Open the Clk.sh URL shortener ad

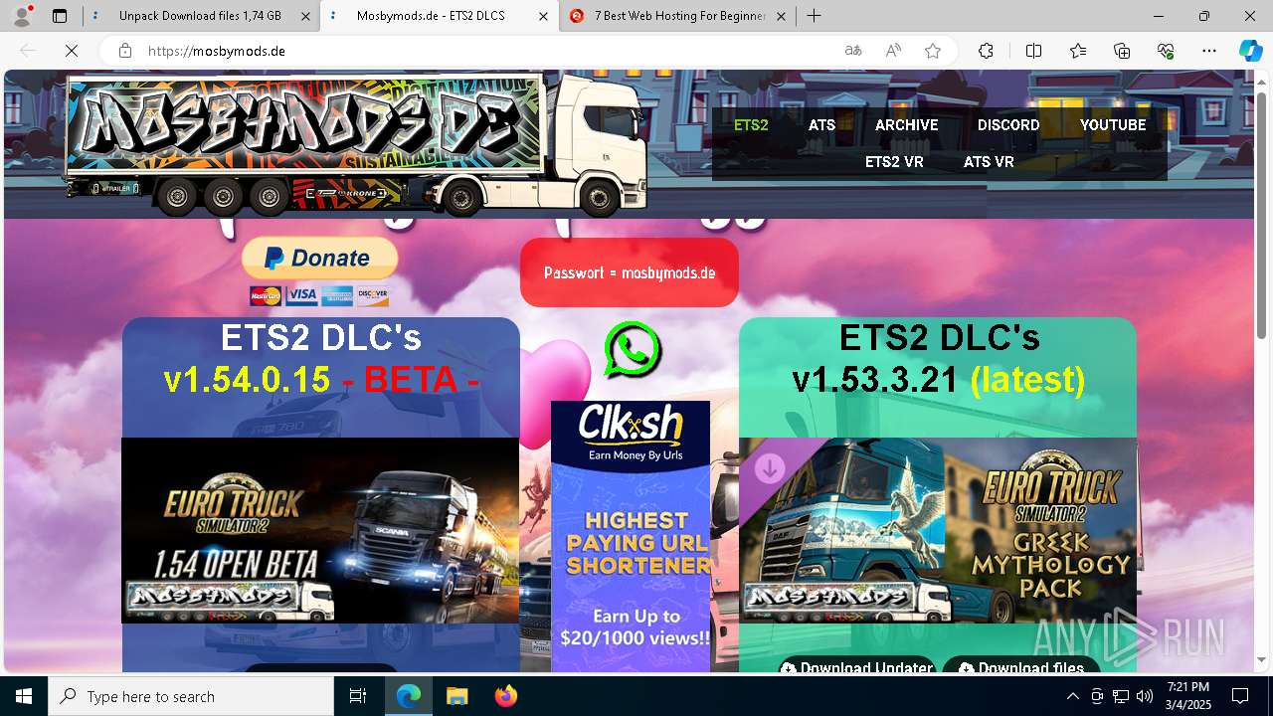tap(631, 535)
